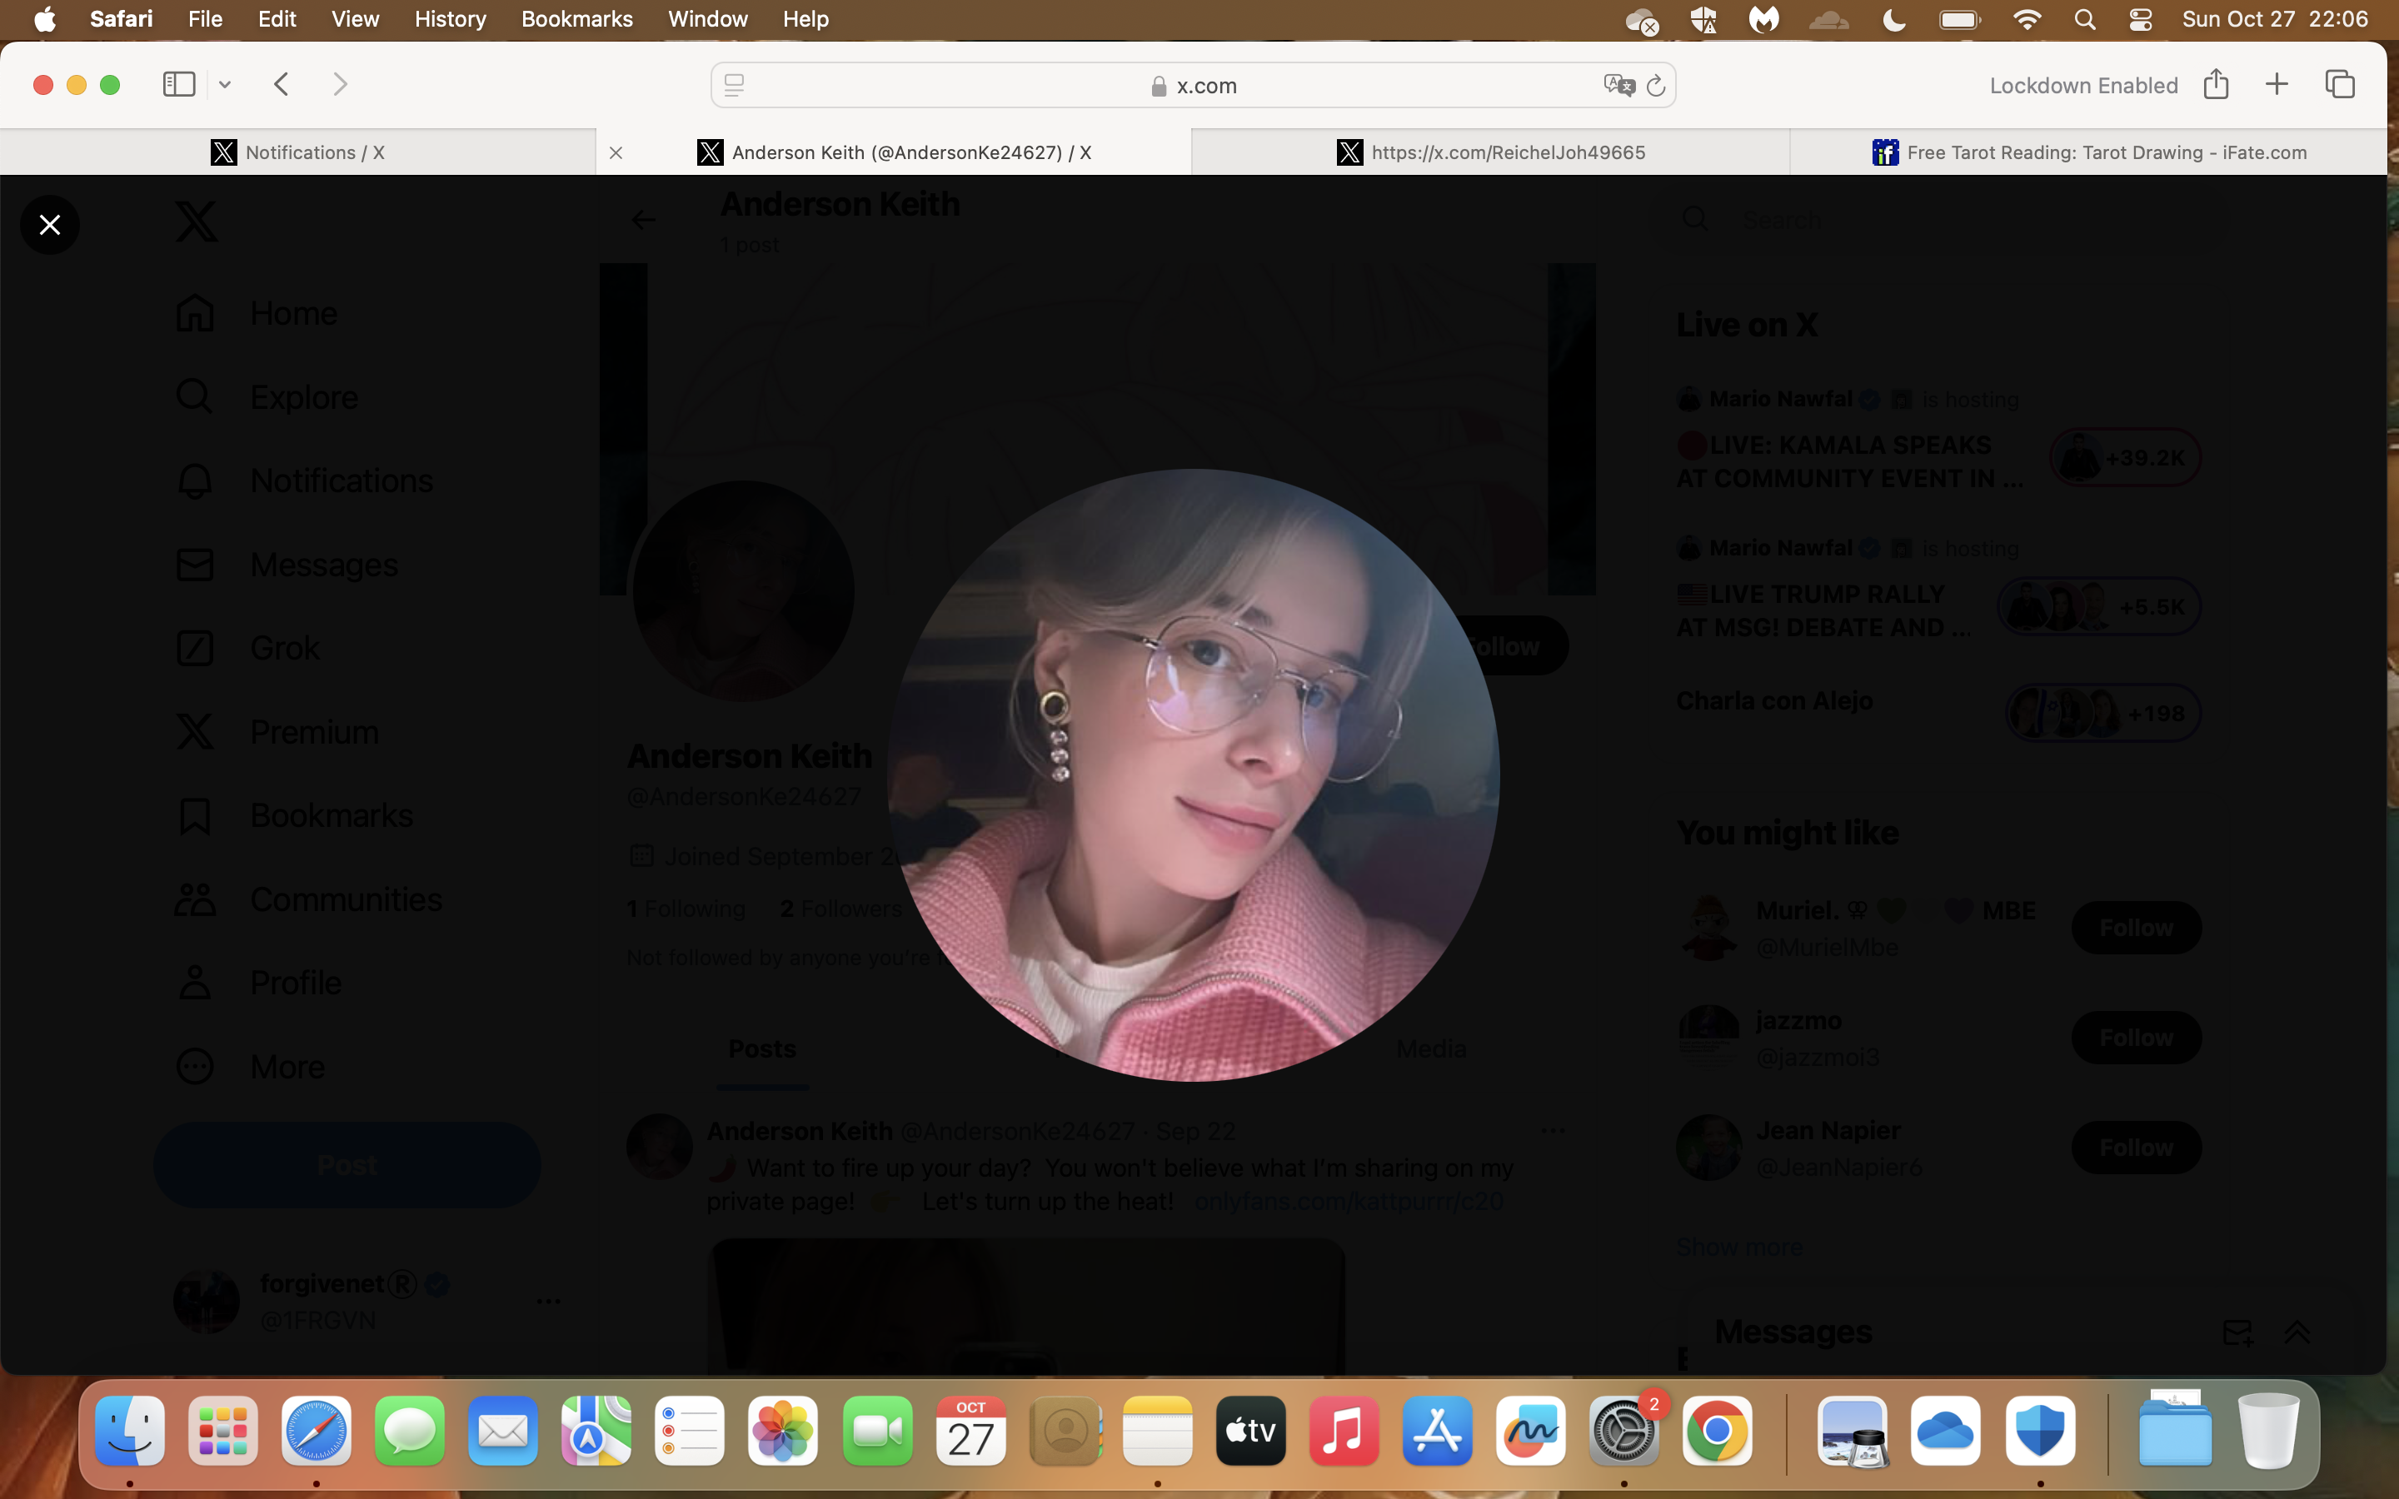Open Calendar from the Dock
The height and width of the screenshot is (1499, 2399).
(x=970, y=1431)
